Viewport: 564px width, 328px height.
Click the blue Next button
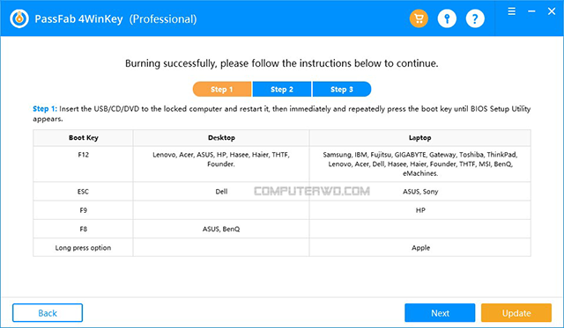point(440,313)
